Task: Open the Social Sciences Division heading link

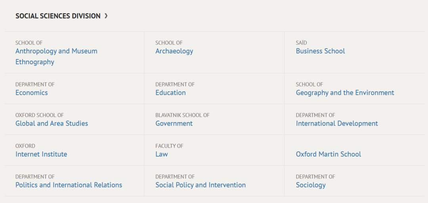Action: 58,16
